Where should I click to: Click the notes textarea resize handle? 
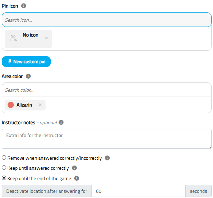point(210,147)
